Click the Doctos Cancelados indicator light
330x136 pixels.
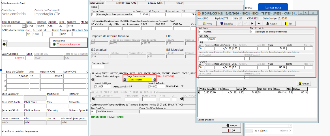tap(93, 99)
